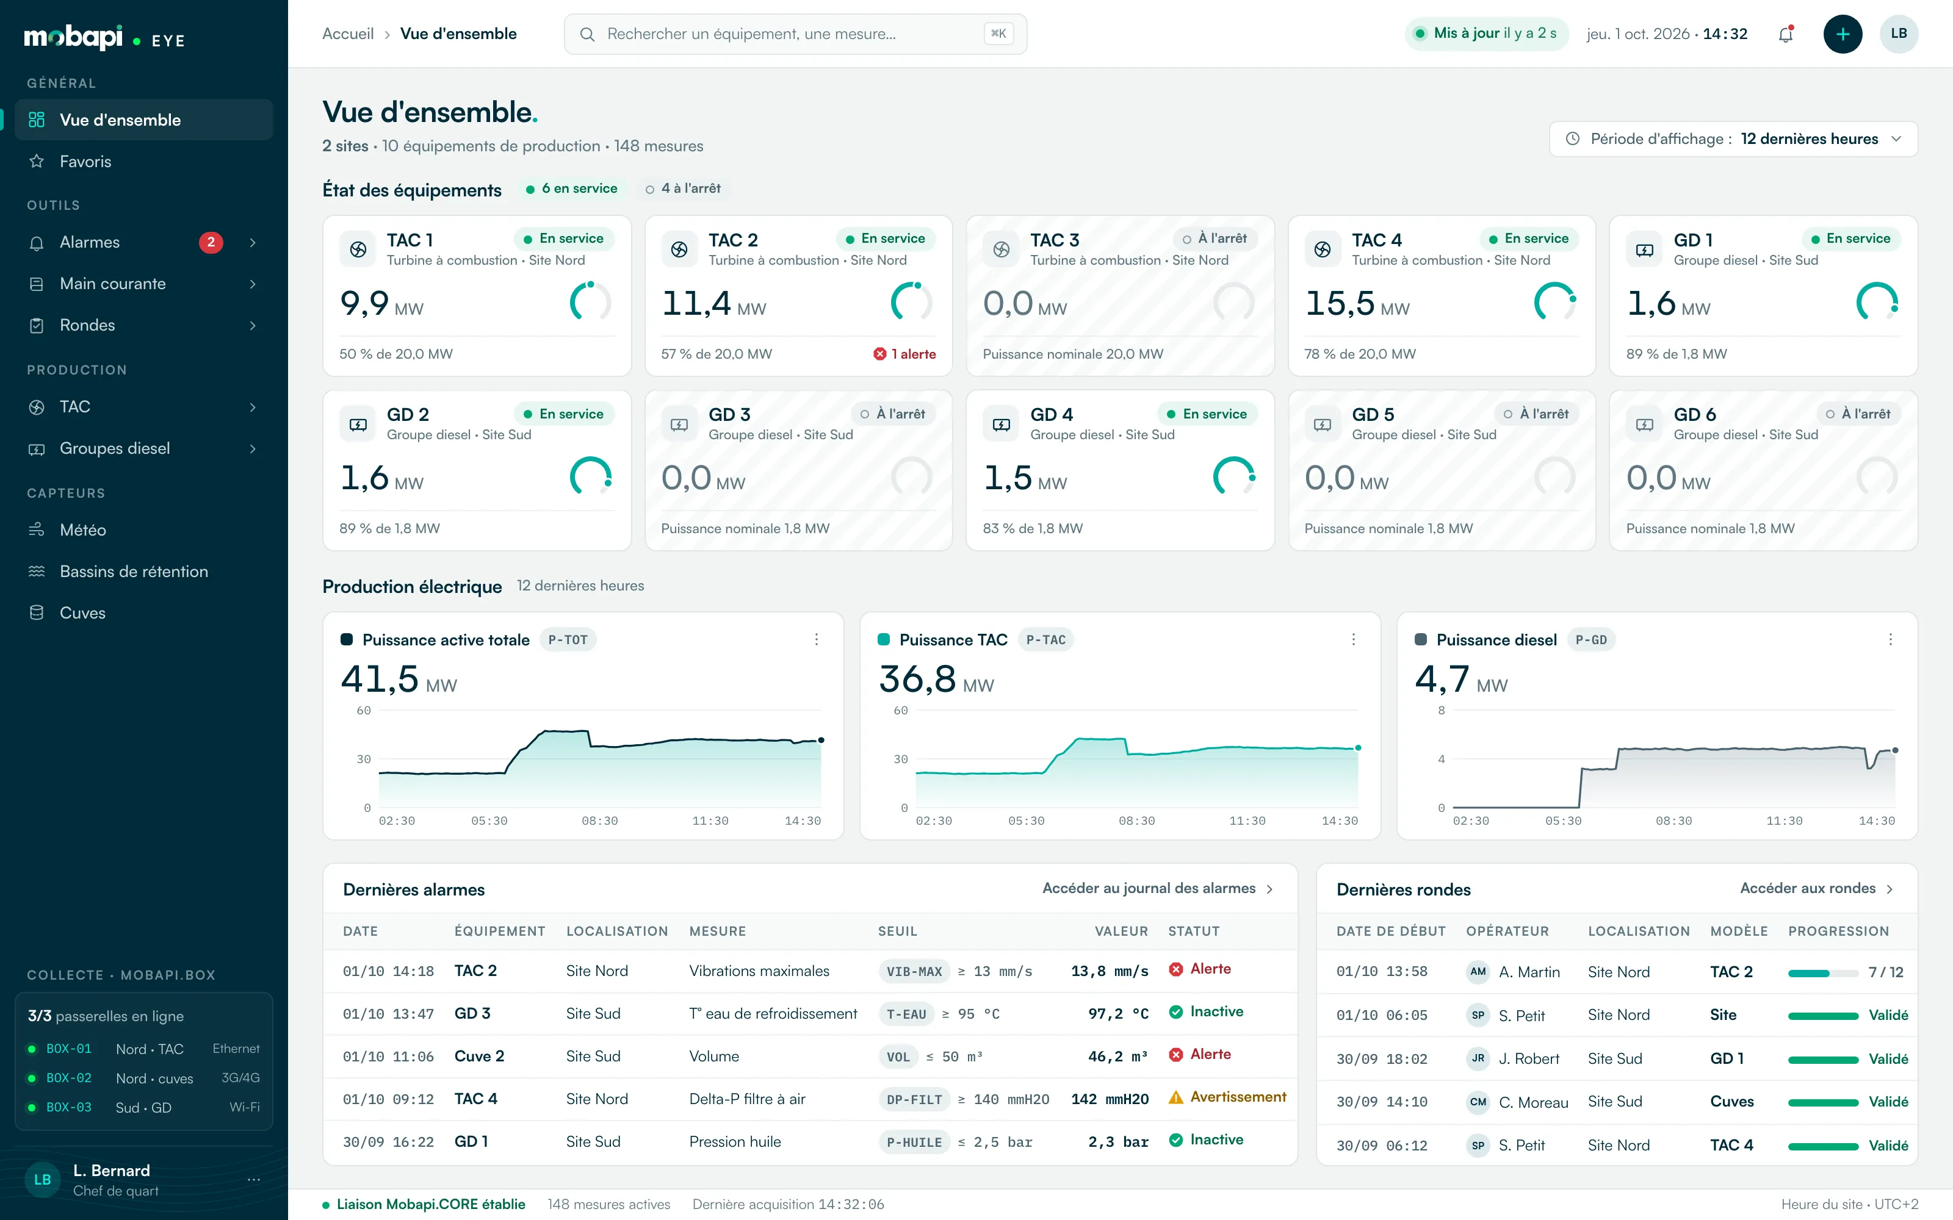Open the Période d'affichage dropdown

(1733, 139)
